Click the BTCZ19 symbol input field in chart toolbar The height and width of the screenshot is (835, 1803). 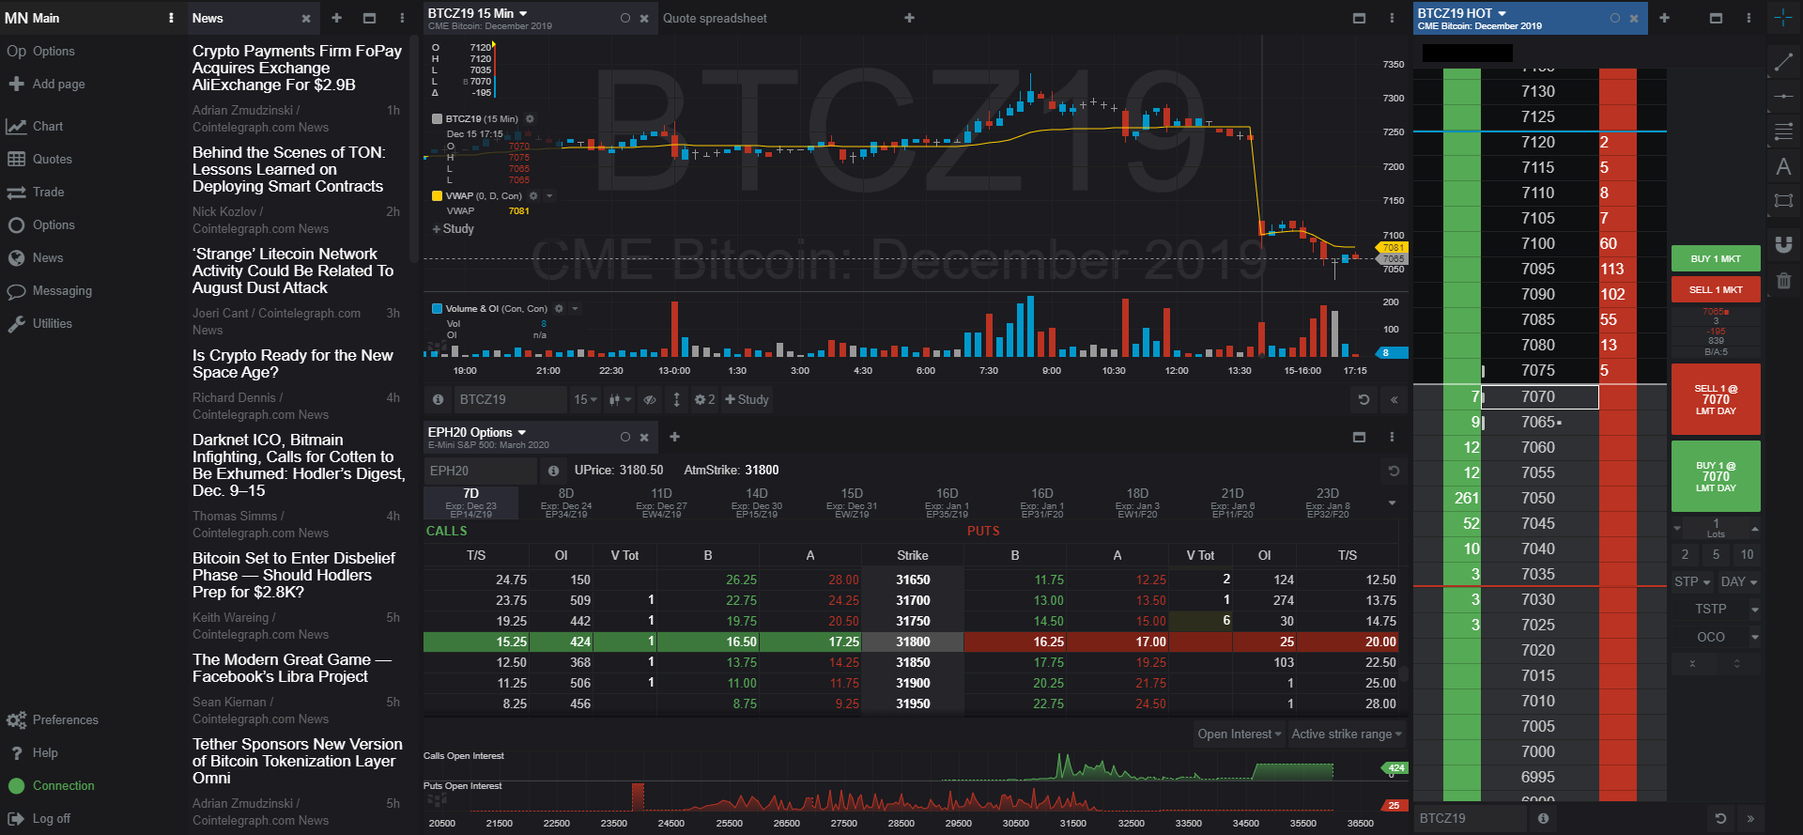[x=510, y=399]
